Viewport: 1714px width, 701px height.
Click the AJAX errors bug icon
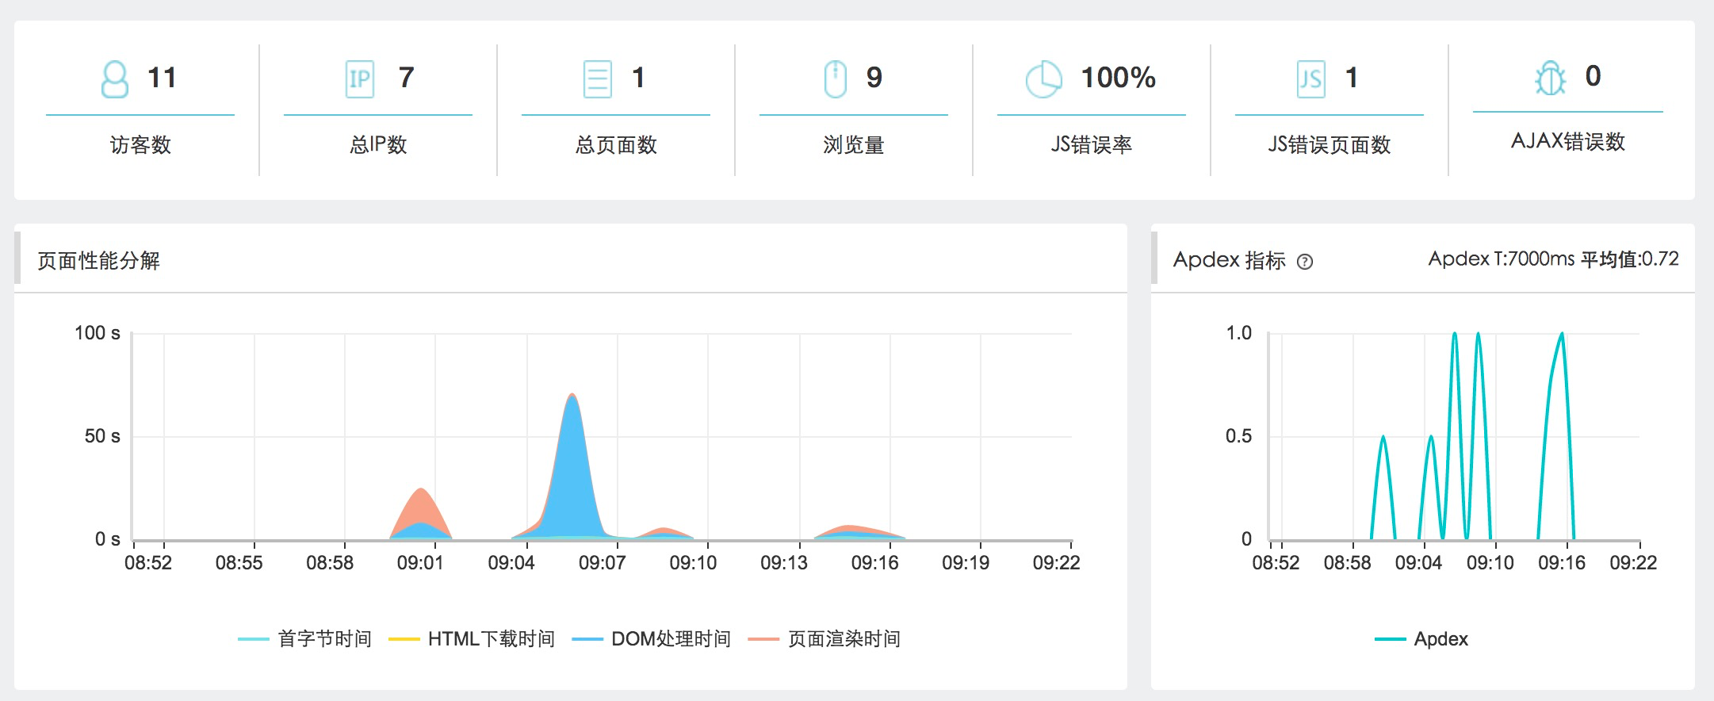pos(1551,78)
